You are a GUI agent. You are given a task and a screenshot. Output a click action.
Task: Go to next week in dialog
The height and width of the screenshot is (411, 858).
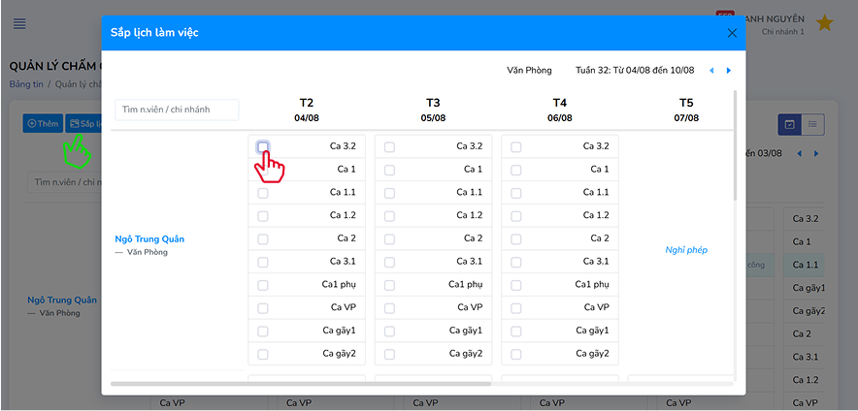click(729, 71)
